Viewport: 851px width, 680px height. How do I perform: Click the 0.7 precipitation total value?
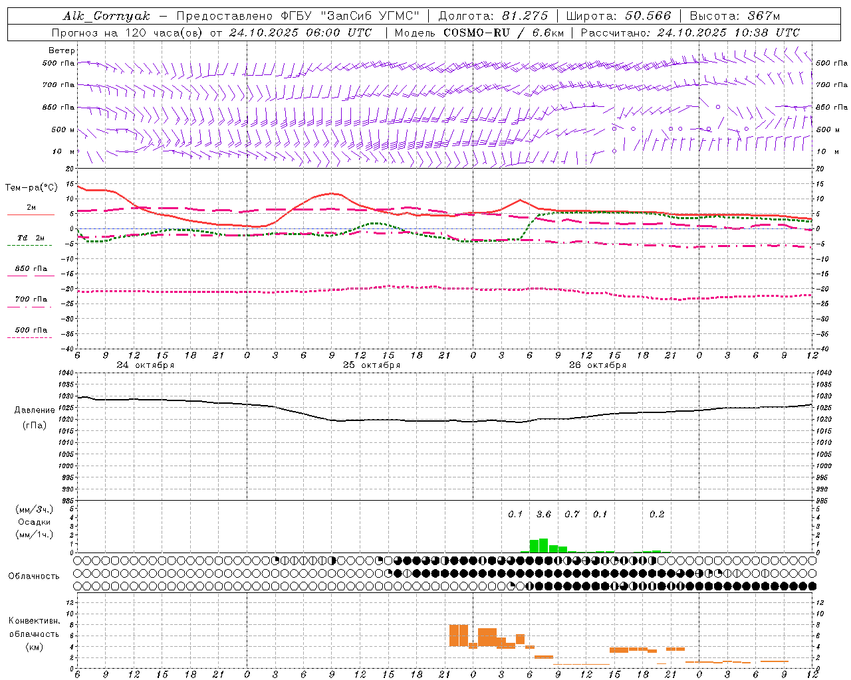(572, 514)
